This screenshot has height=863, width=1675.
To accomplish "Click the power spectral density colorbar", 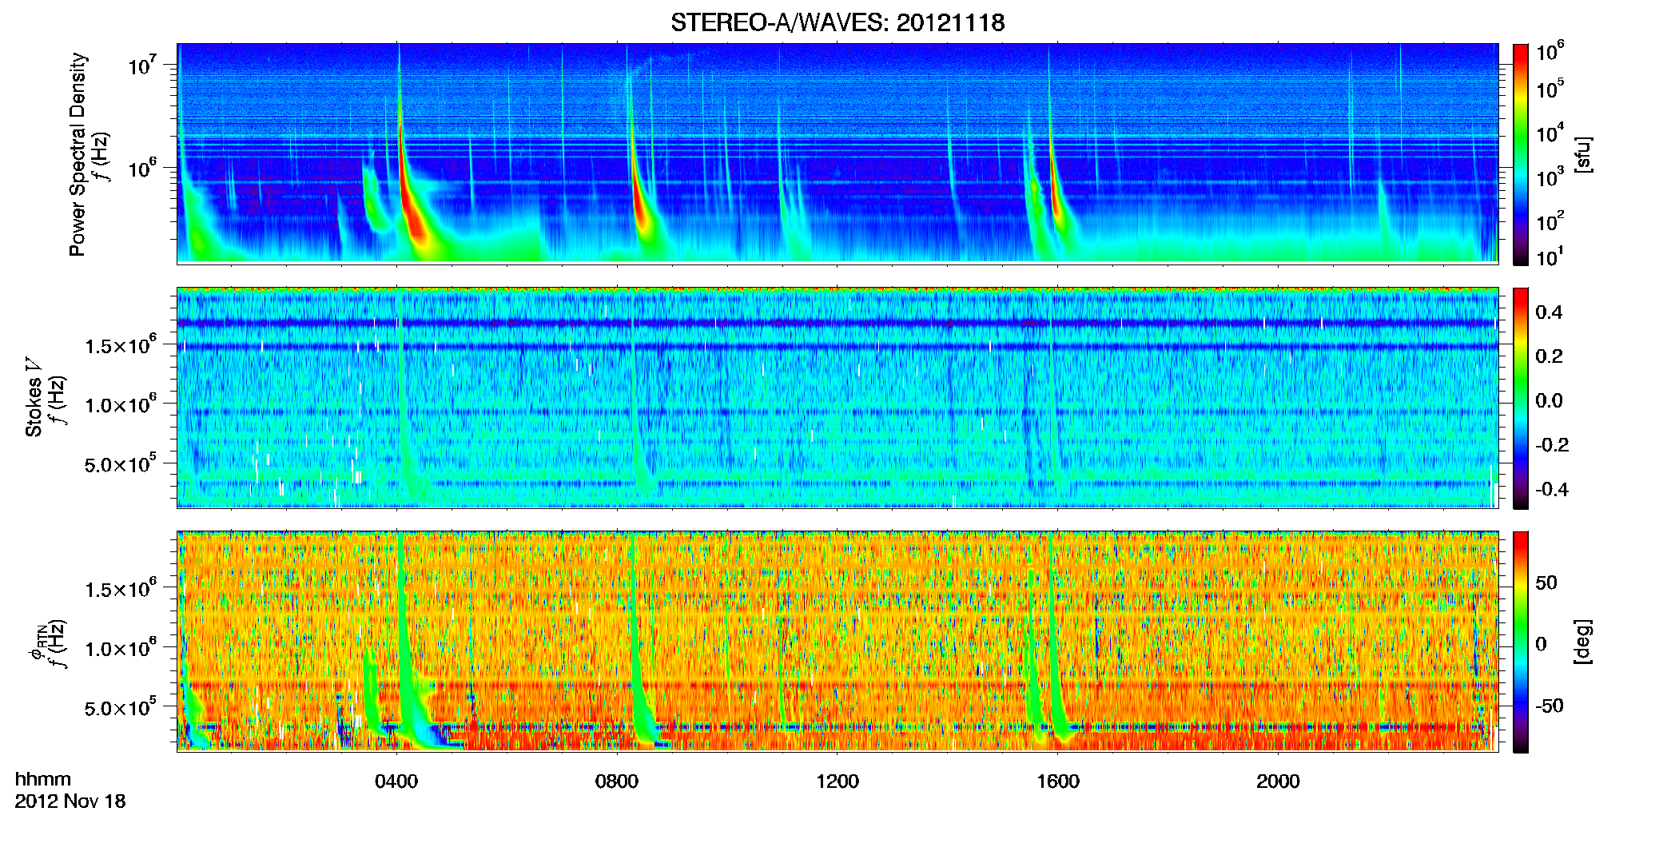I will click(x=1521, y=154).
